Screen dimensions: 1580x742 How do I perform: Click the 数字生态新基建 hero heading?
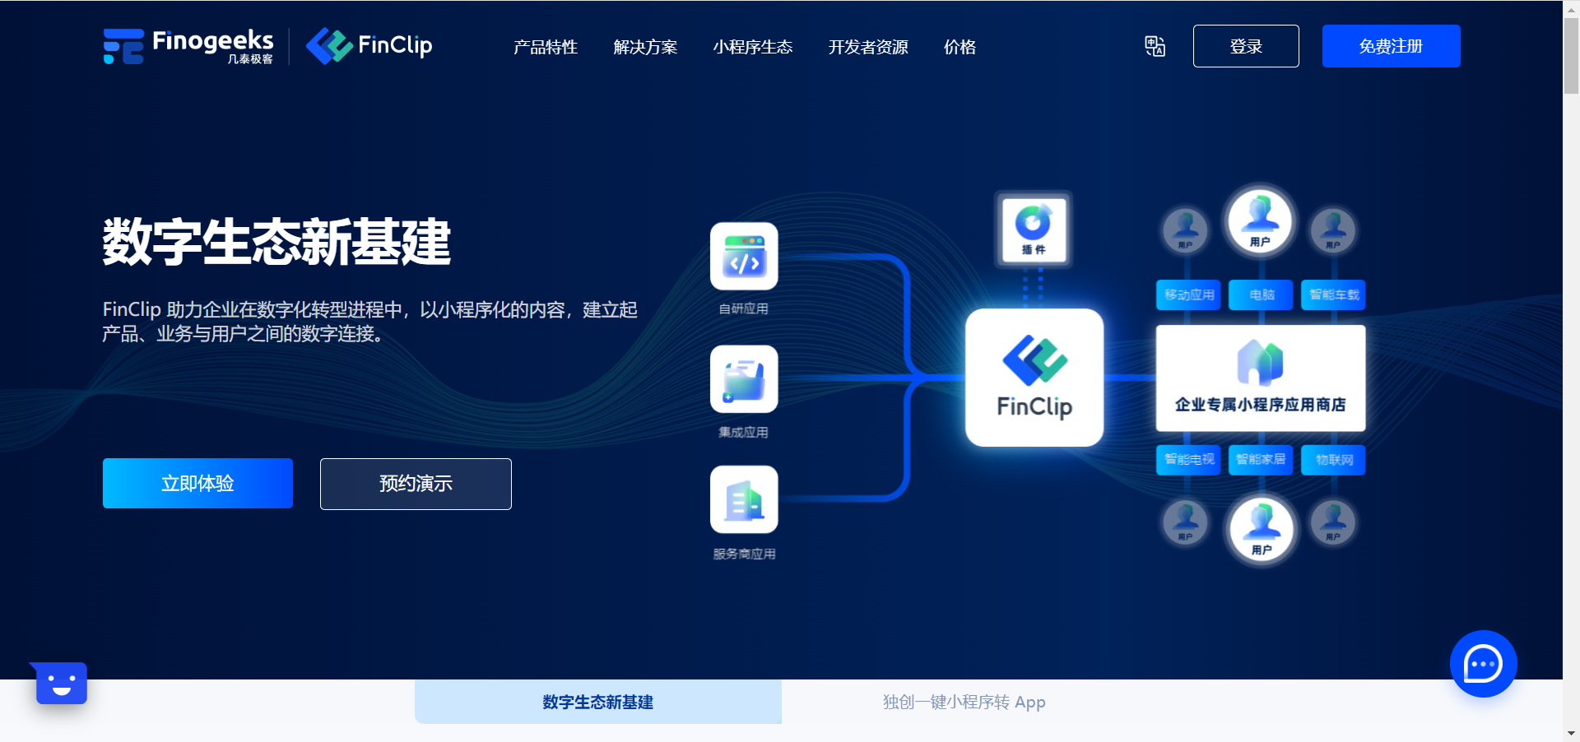pos(276,242)
